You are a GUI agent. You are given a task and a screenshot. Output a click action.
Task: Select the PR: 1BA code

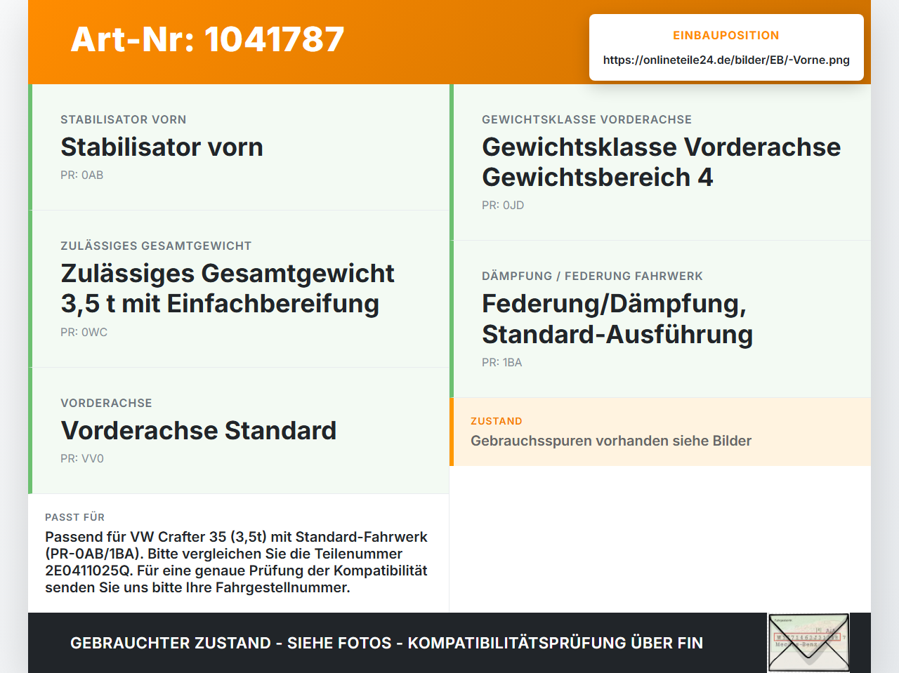coord(501,363)
